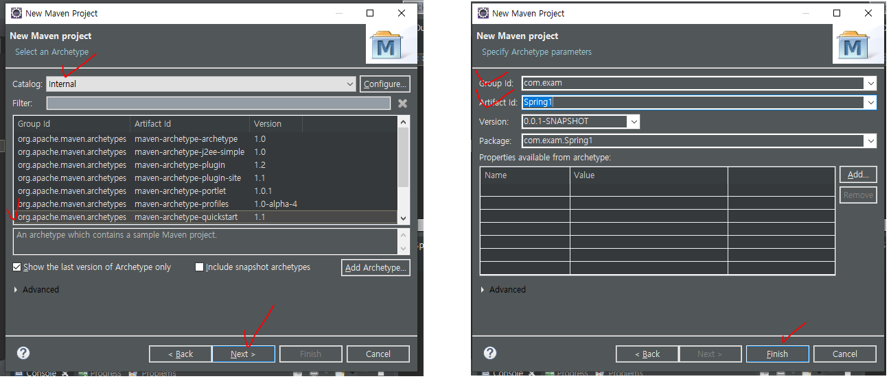Image resolution: width=891 pixels, height=381 pixels.
Task: Click the Add Archetype... button
Action: [375, 267]
